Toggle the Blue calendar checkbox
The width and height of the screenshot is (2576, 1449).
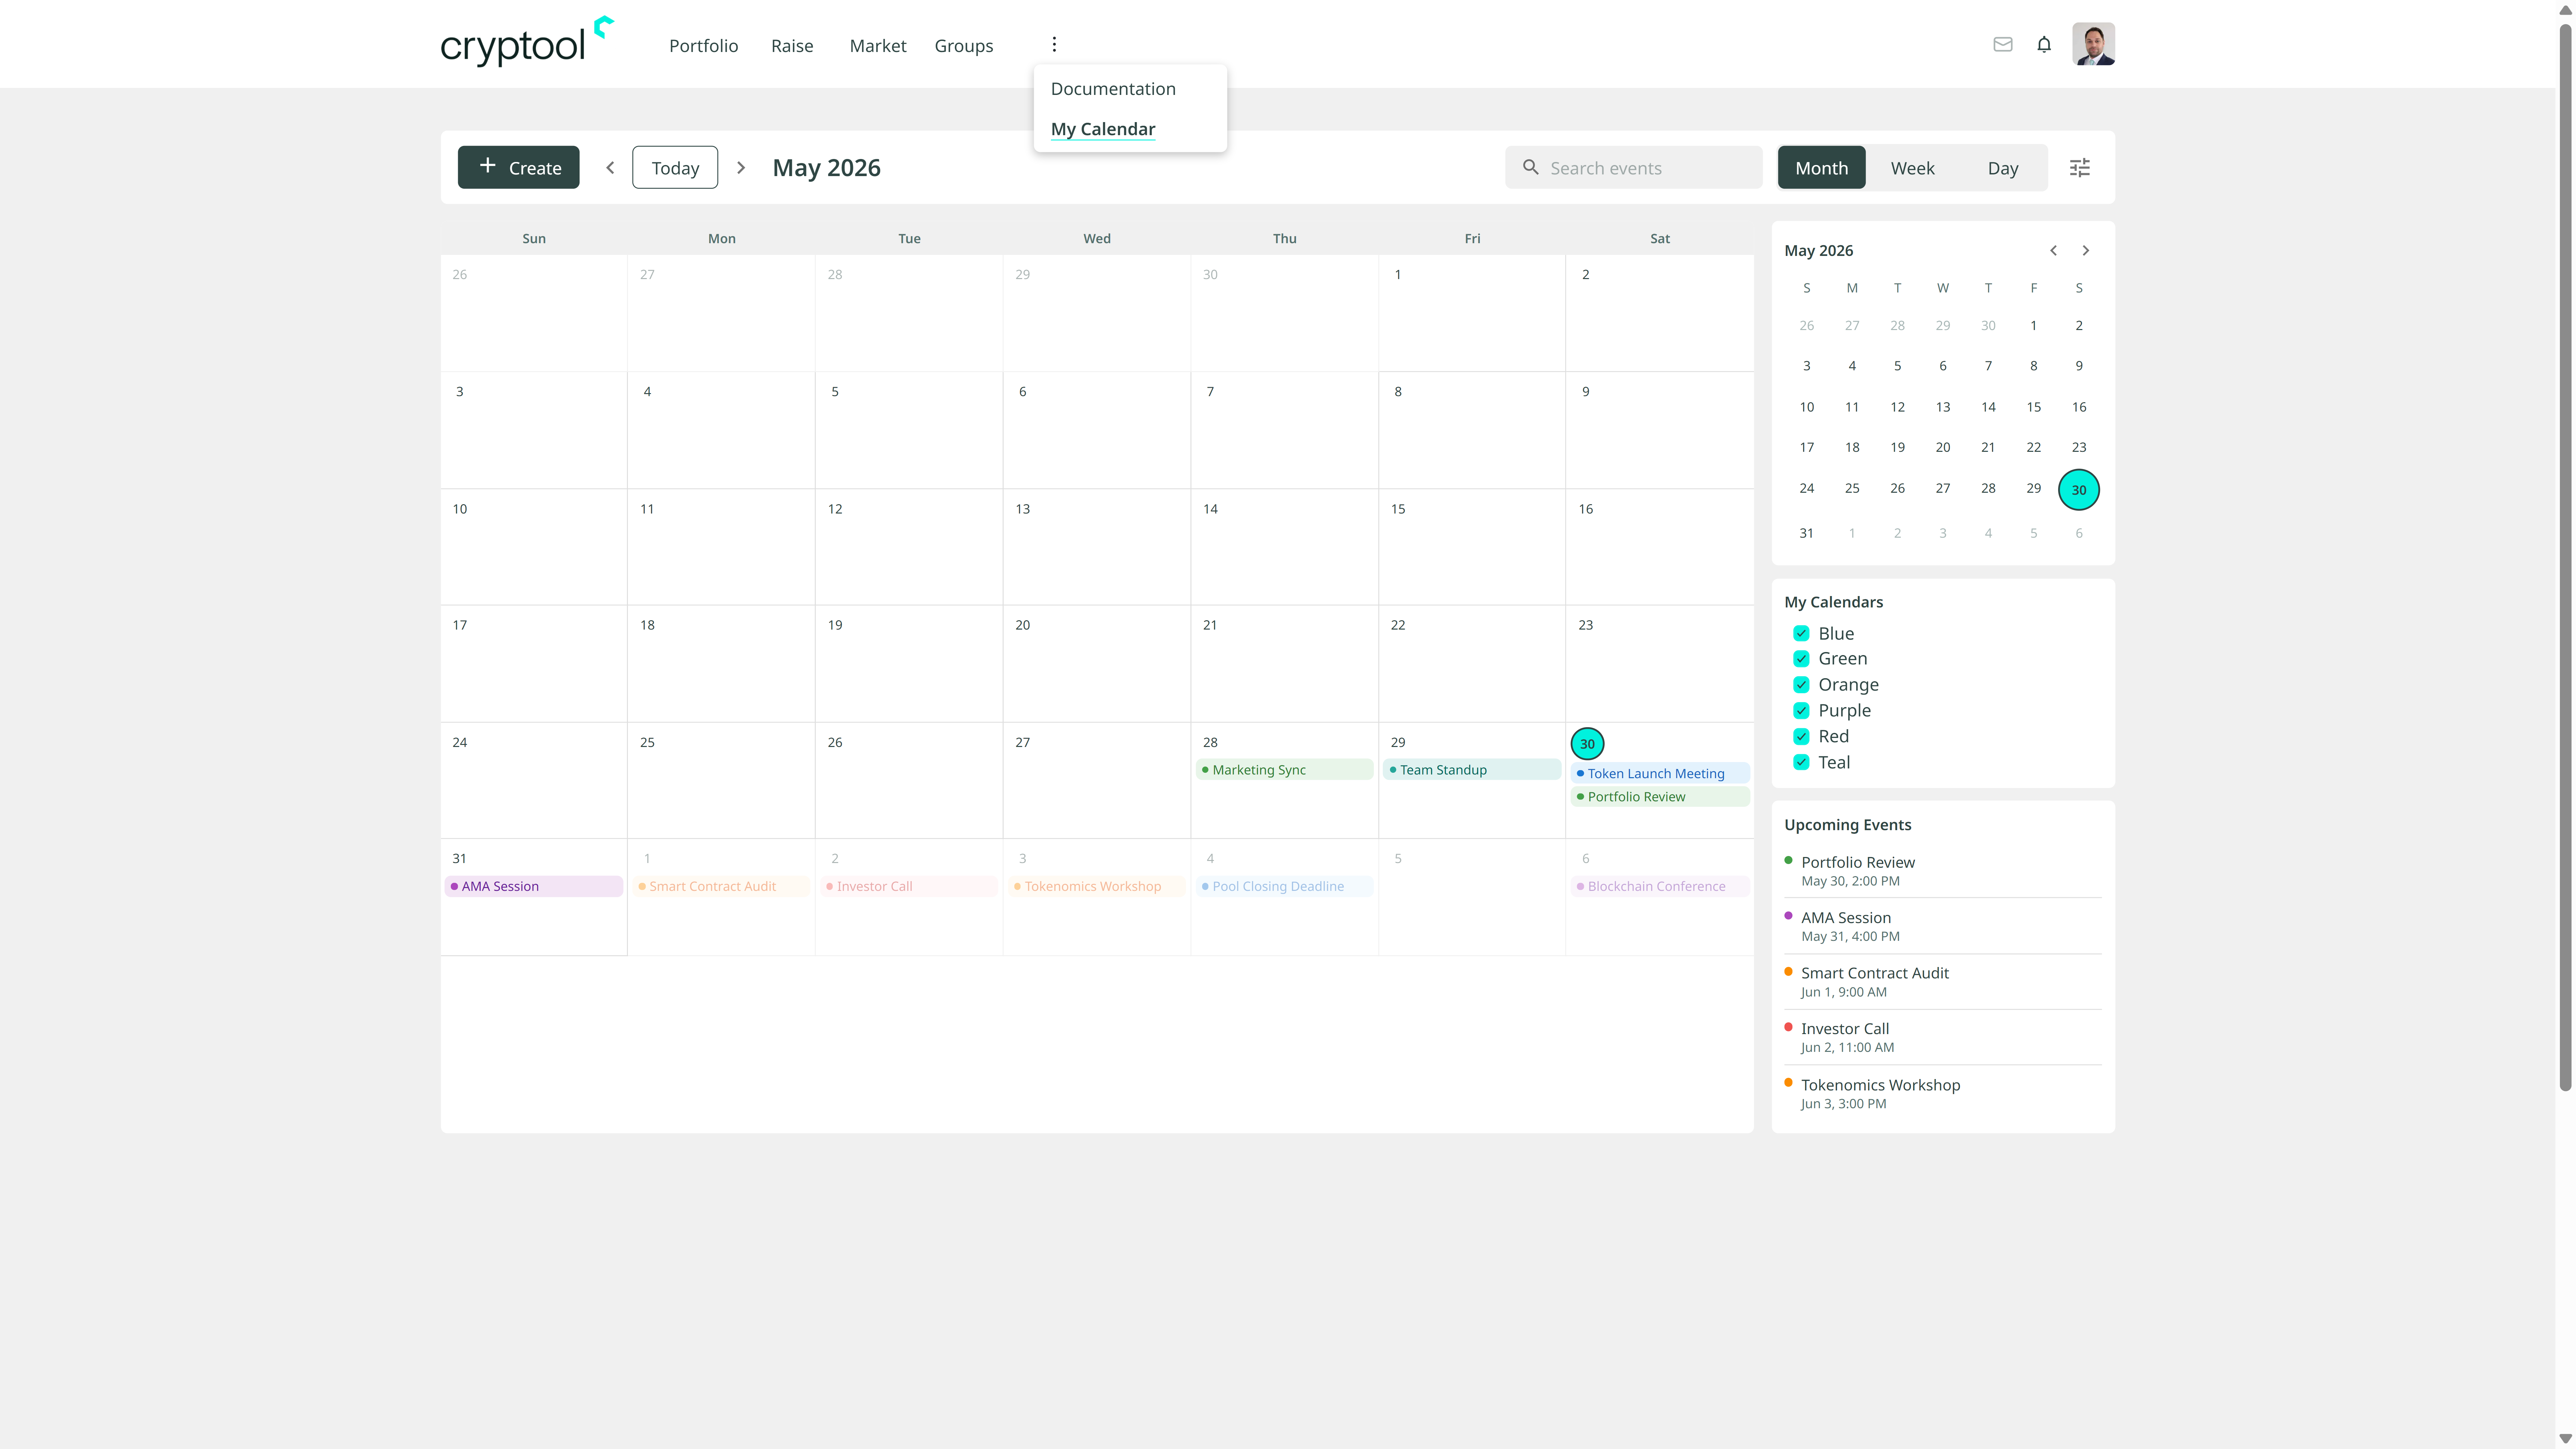(x=1801, y=633)
